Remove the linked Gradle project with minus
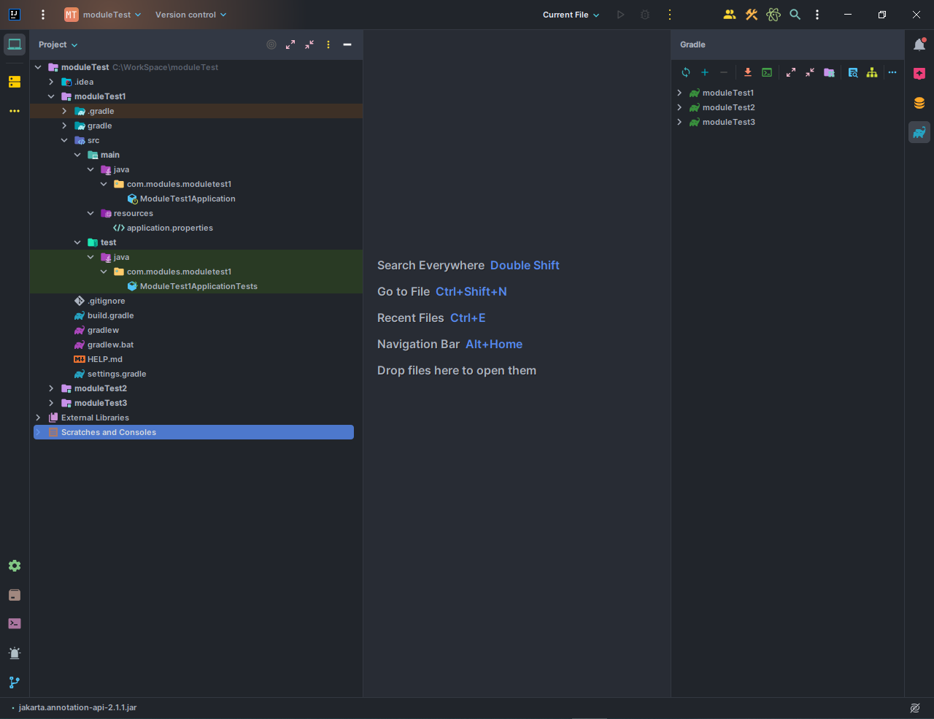Viewport: 934px width, 719px height. [724, 72]
